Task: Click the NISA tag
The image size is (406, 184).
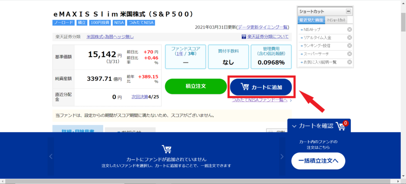Action: [x=119, y=23]
